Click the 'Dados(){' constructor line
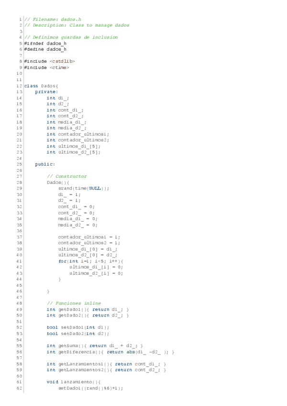 (x=58, y=182)
